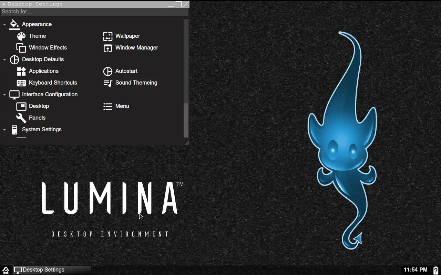Click the window menu icon in title bar
The width and height of the screenshot is (441, 275).
(3, 4)
